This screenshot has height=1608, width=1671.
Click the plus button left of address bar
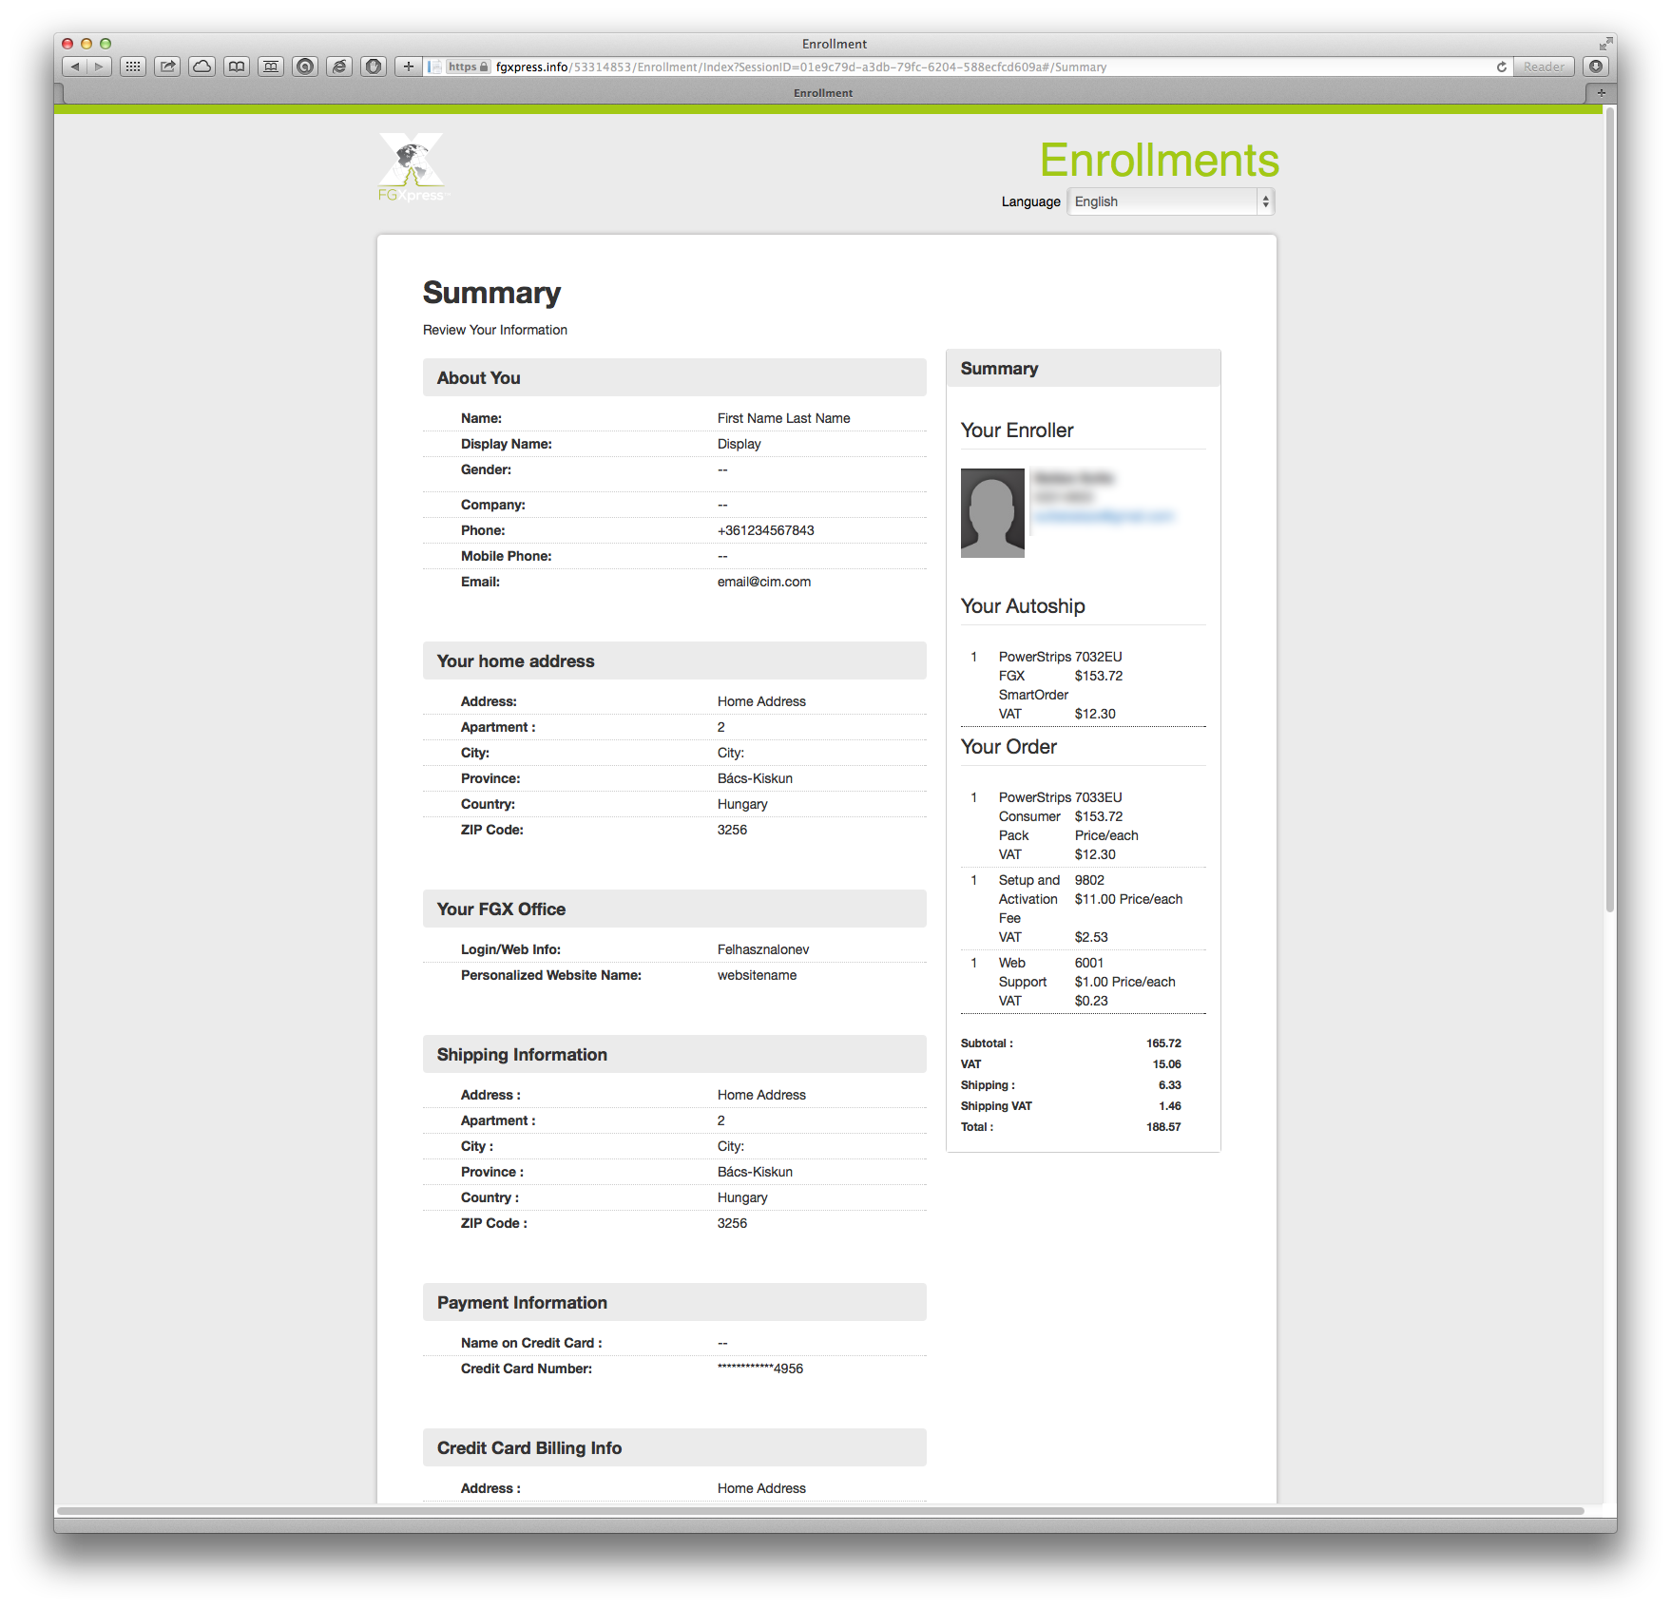(x=409, y=67)
